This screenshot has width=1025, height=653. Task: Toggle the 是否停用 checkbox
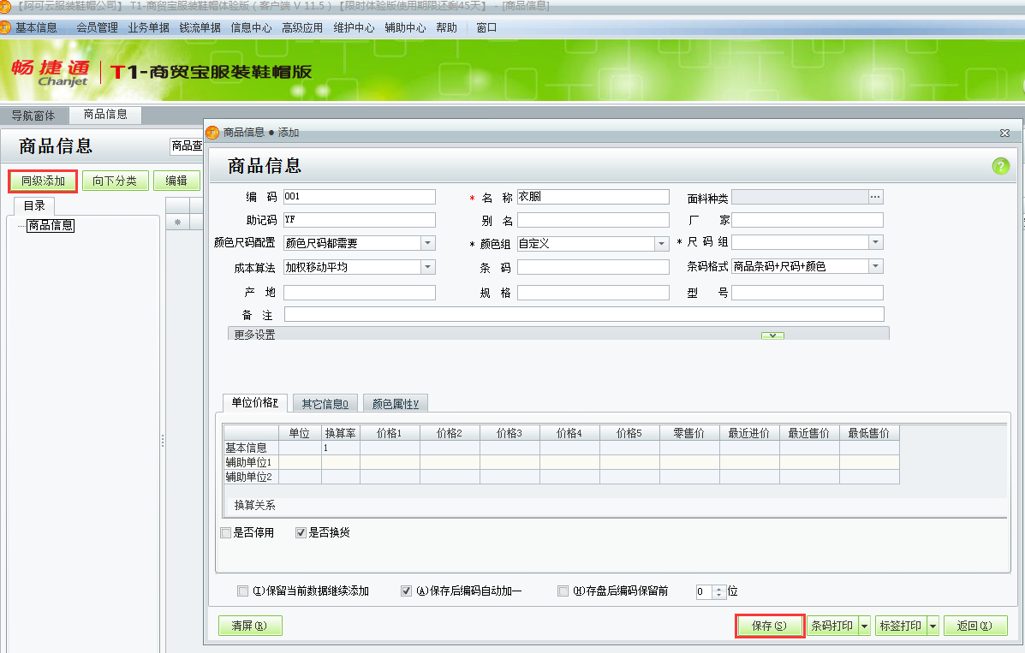pyautogui.click(x=226, y=532)
